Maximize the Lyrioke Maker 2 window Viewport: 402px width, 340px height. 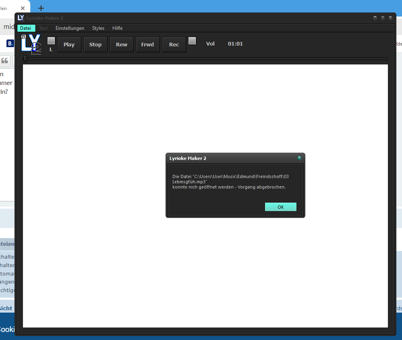click(383, 18)
